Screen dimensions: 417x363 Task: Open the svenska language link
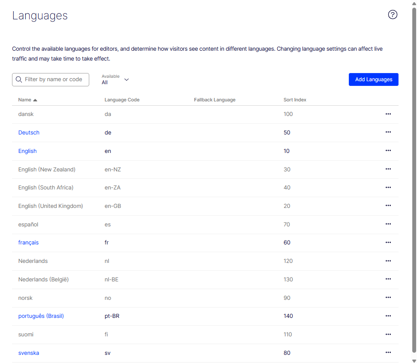[29, 353]
